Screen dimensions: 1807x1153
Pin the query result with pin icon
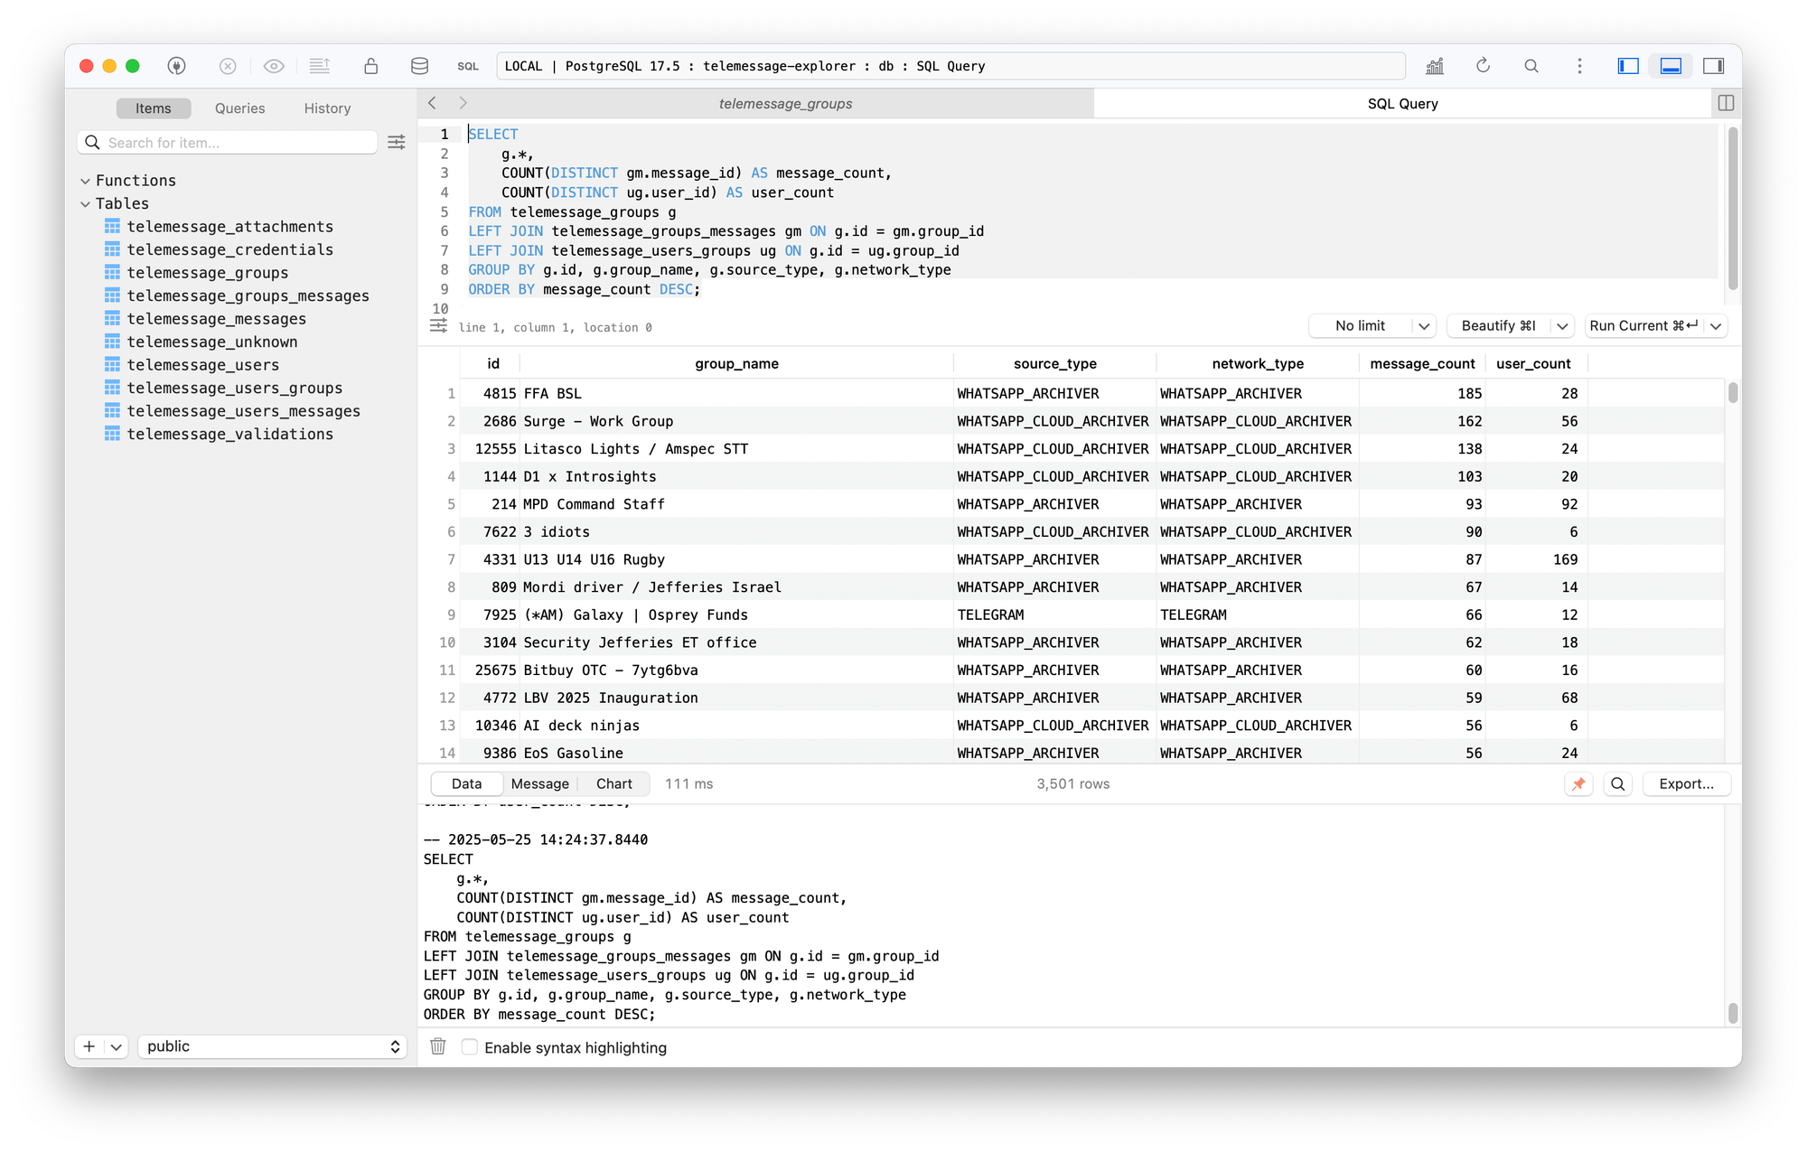pyautogui.click(x=1578, y=783)
